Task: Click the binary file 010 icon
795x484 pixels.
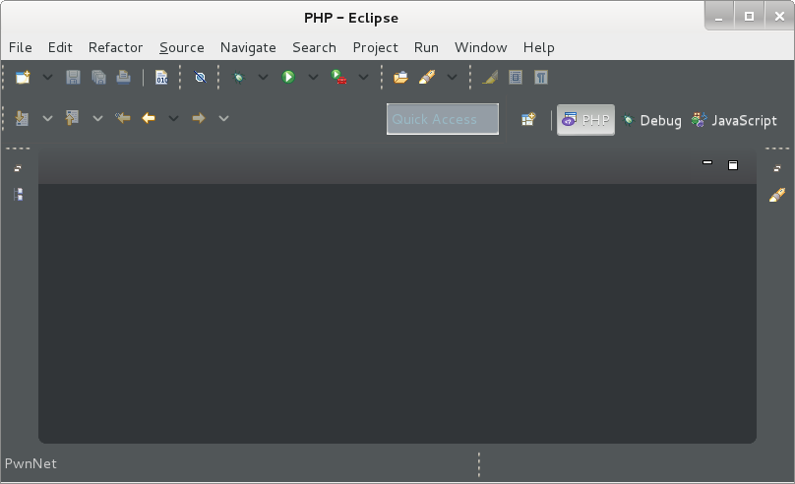Action: 161,77
